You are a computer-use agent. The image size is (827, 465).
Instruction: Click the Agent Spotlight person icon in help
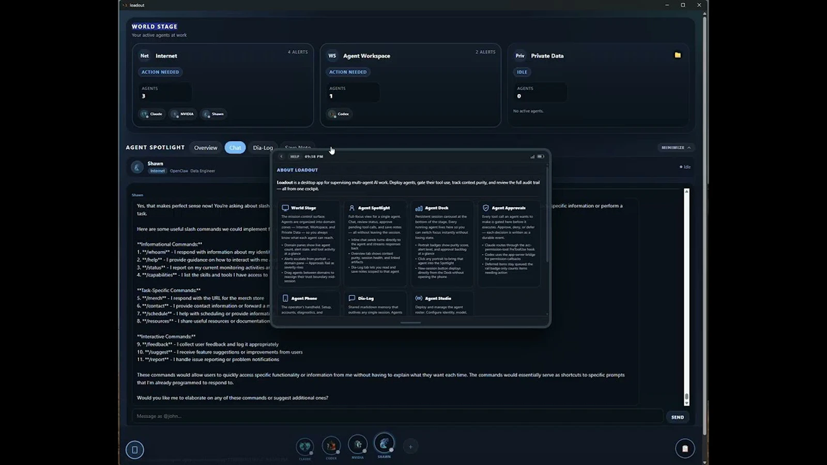click(352, 208)
